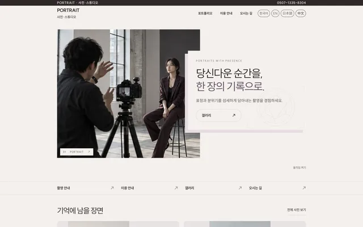Switch the site language to 한국어
Image resolution: width=363 pixels, height=227 pixels.
tap(264, 14)
